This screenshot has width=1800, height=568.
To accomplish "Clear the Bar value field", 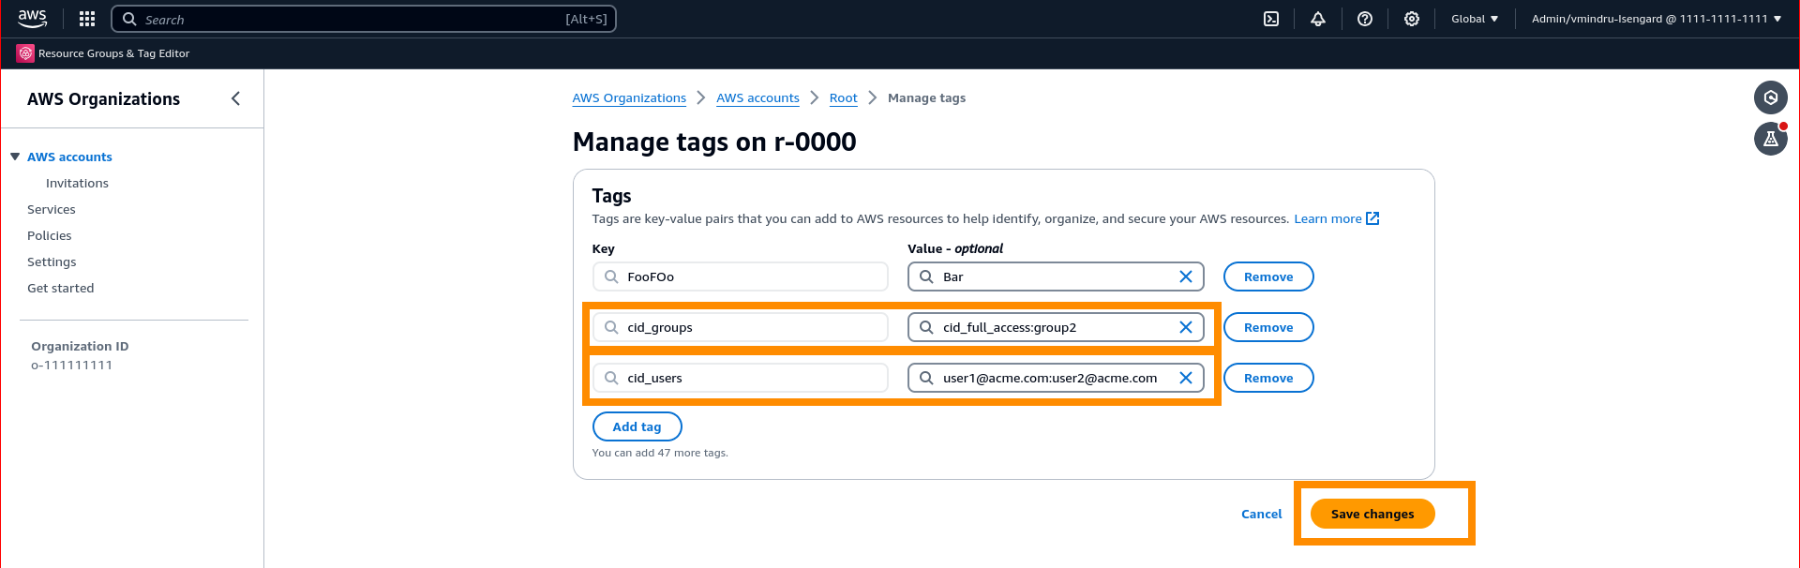I will [1186, 277].
